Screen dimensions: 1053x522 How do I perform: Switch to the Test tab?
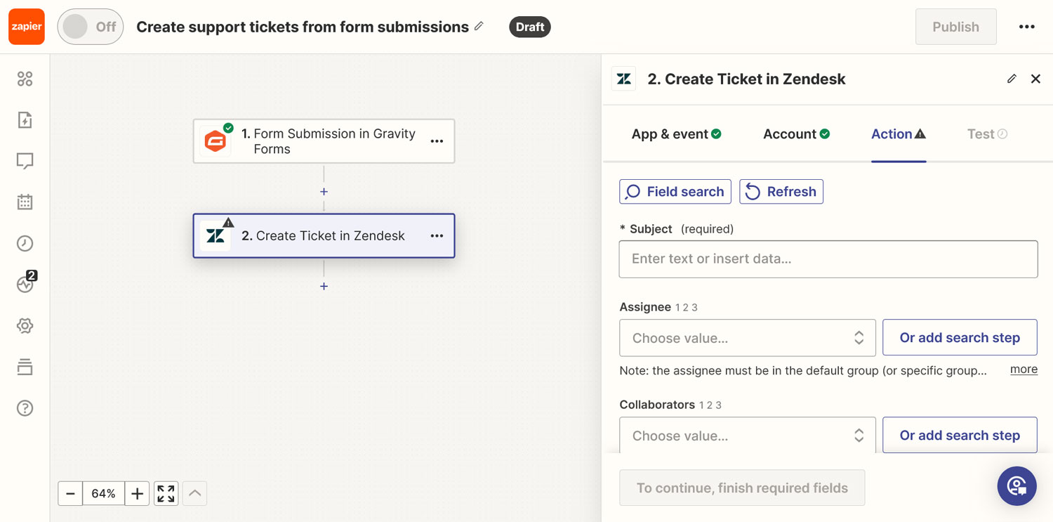(987, 134)
